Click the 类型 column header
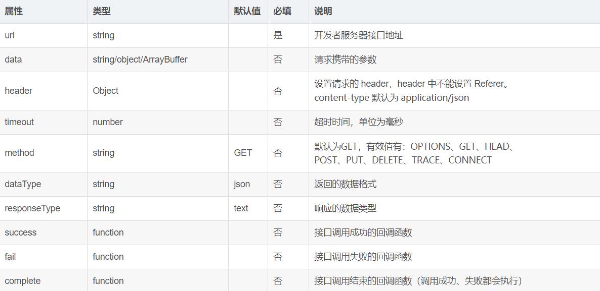The image size is (600, 291). point(99,11)
